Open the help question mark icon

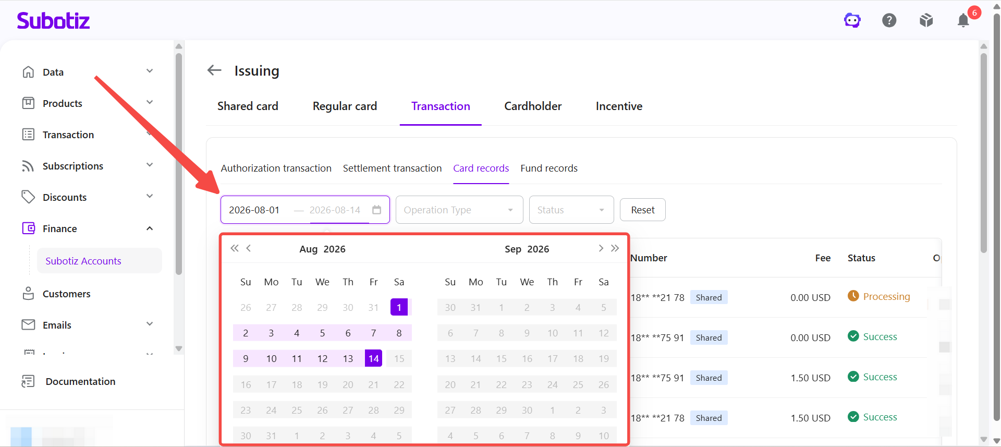(x=889, y=20)
